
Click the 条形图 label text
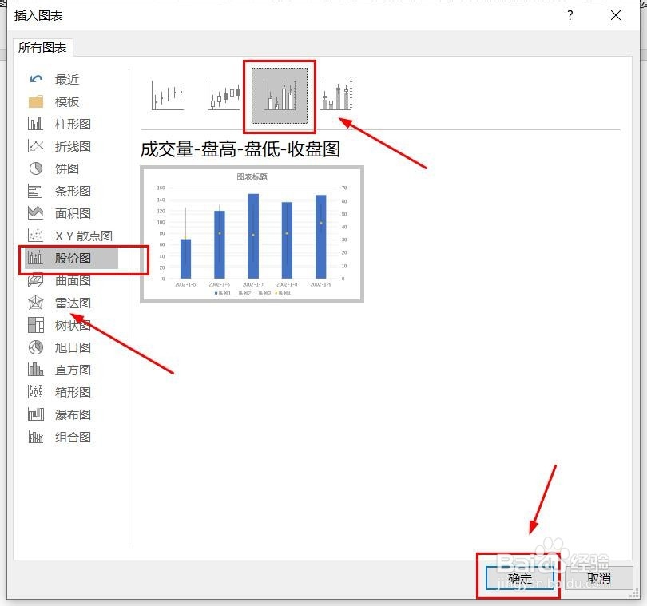73,191
